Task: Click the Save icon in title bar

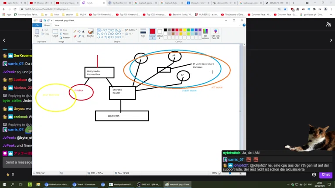Action: click(41, 20)
